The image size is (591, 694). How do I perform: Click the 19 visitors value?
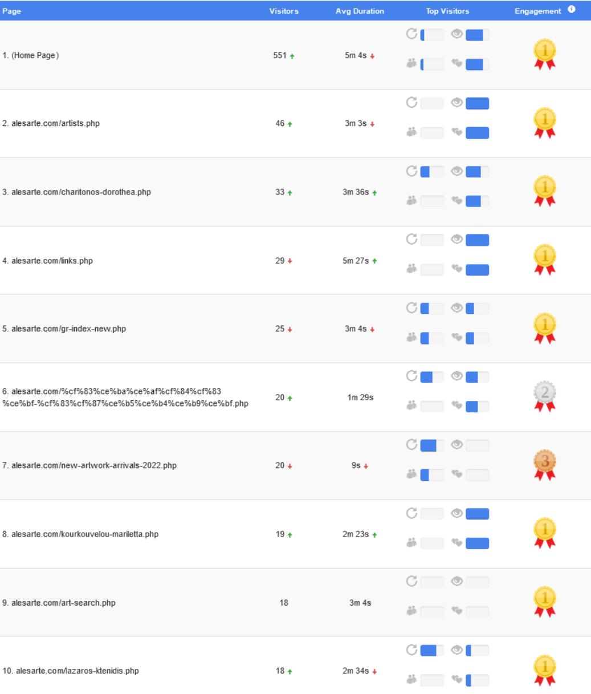point(280,535)
